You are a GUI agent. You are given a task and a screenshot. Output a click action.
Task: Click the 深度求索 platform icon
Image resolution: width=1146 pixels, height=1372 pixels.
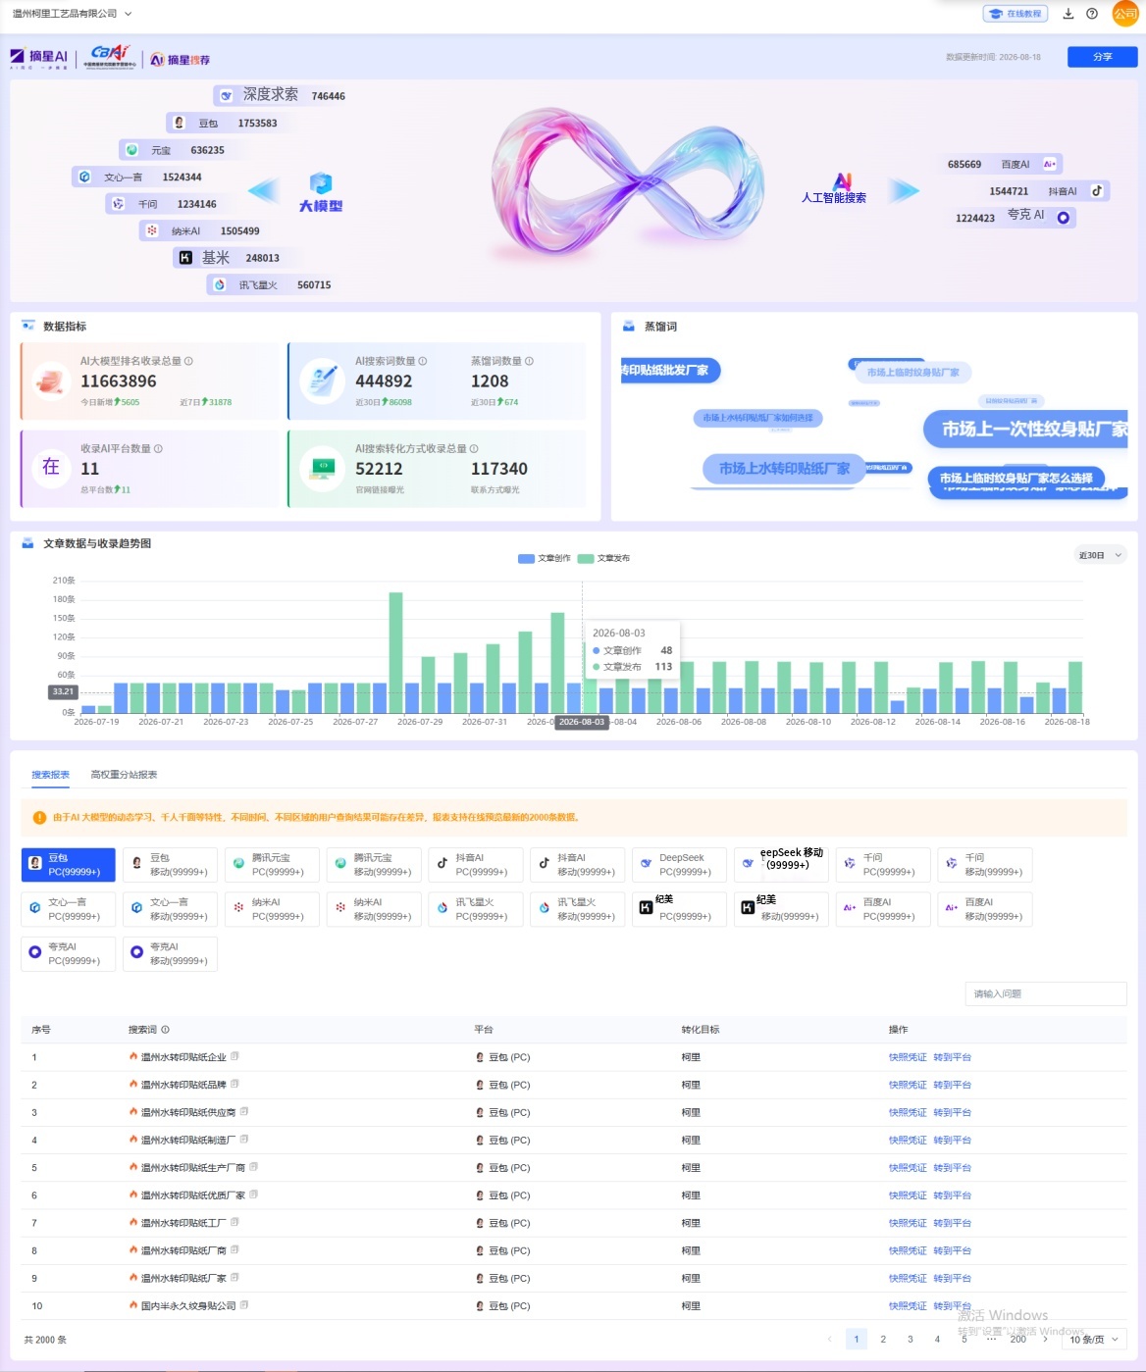(x=226, y=95)
